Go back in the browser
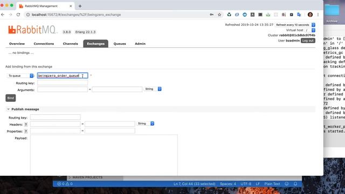The image size is (345, 194). click(3, 15)
